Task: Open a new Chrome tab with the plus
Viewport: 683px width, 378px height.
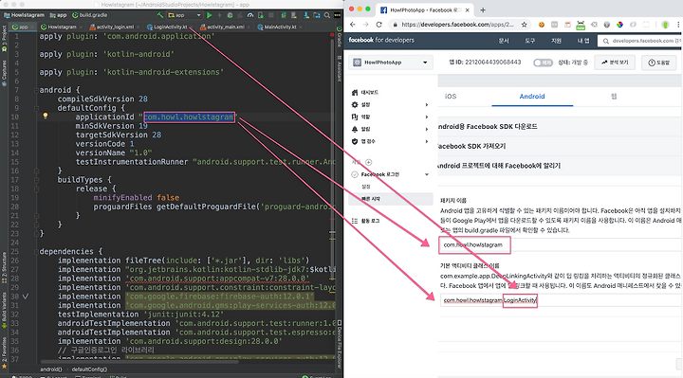Action: tap(483, 10)
